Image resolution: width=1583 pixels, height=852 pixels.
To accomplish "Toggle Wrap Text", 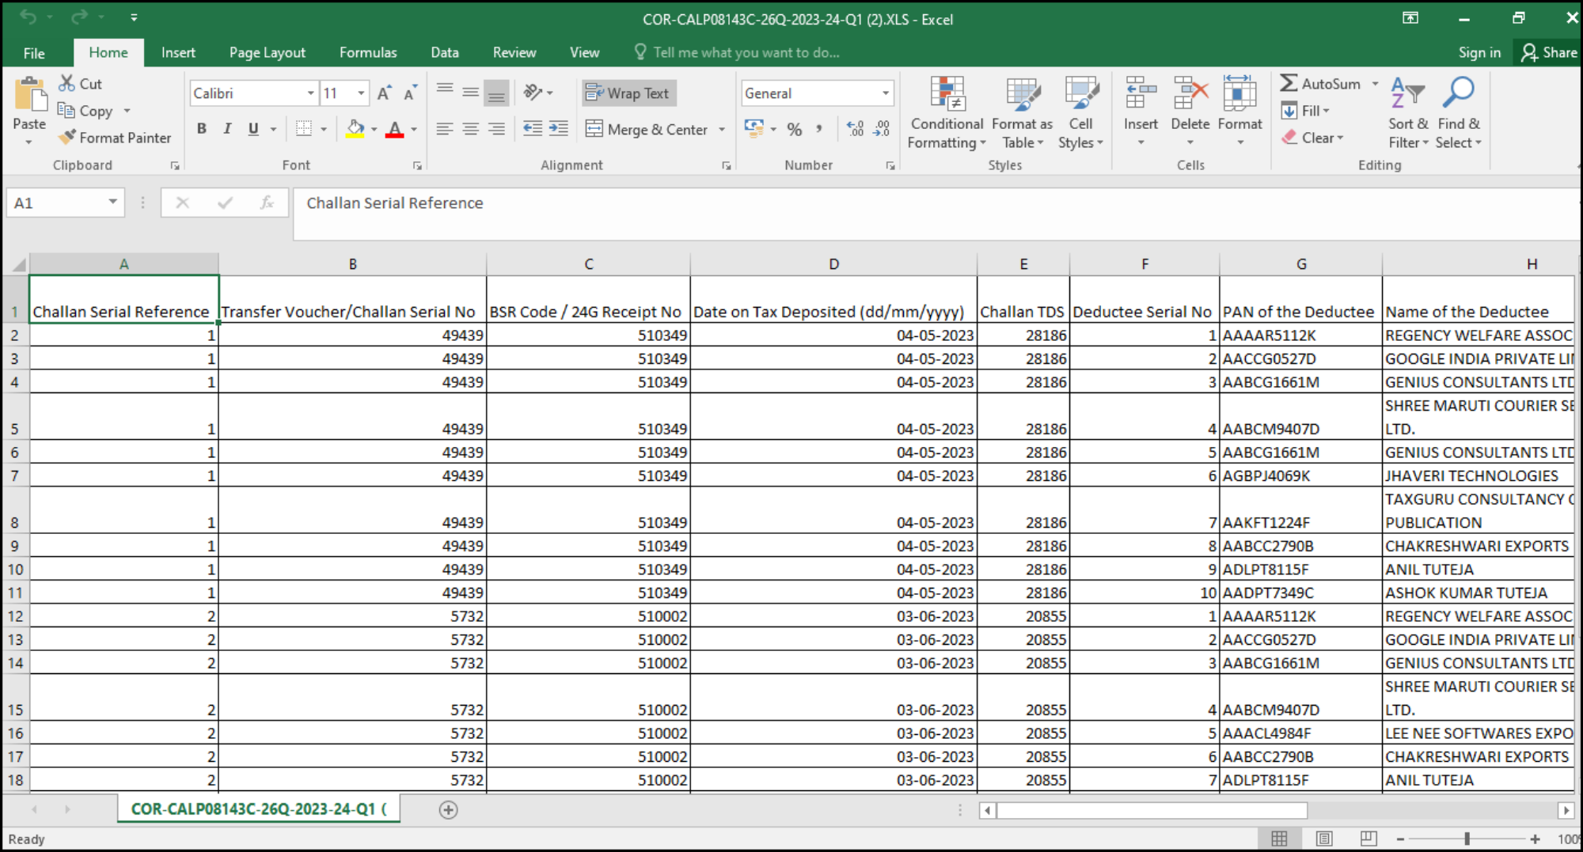I will pos(629,93).
